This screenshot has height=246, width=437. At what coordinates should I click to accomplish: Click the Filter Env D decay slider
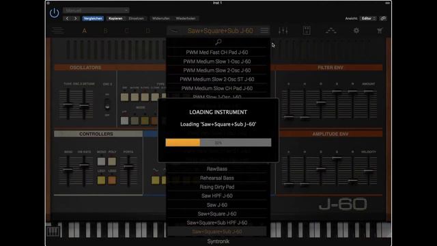(x=321, y=104)
